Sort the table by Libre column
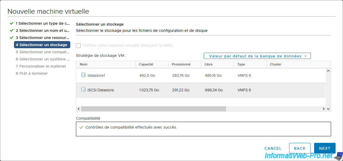The image size is (343, 161). pos(208,64)
